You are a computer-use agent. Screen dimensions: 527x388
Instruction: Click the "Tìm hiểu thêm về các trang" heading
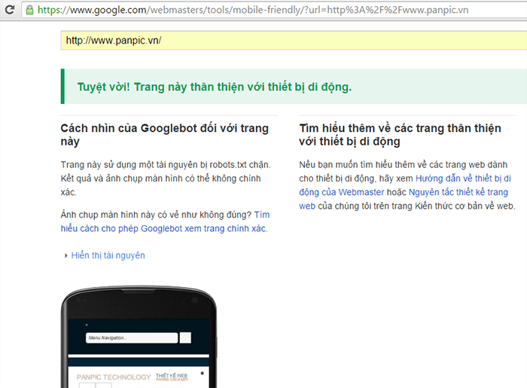[400, 135]
